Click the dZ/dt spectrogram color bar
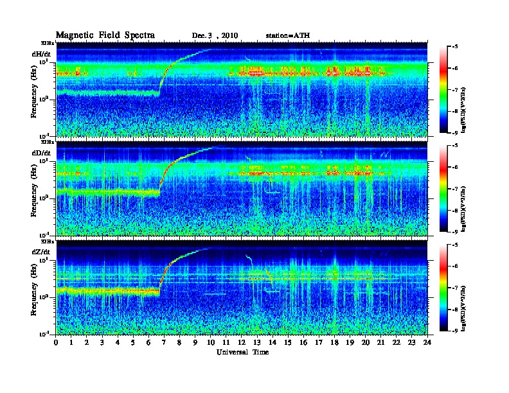The height and width of the screenshot is (393, 509). 443,288
